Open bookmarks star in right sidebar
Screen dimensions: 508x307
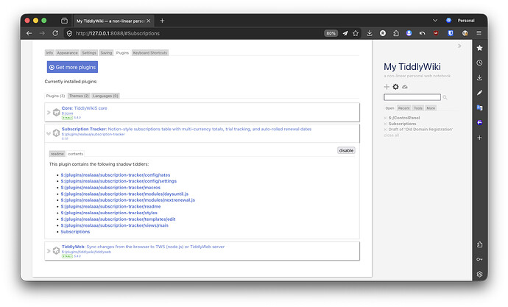(480, 48)
